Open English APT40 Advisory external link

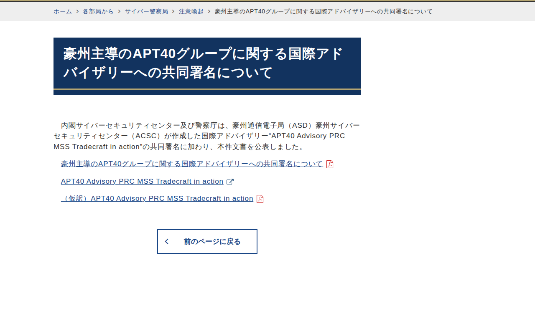pyautogui.click(x=142, y=182)
